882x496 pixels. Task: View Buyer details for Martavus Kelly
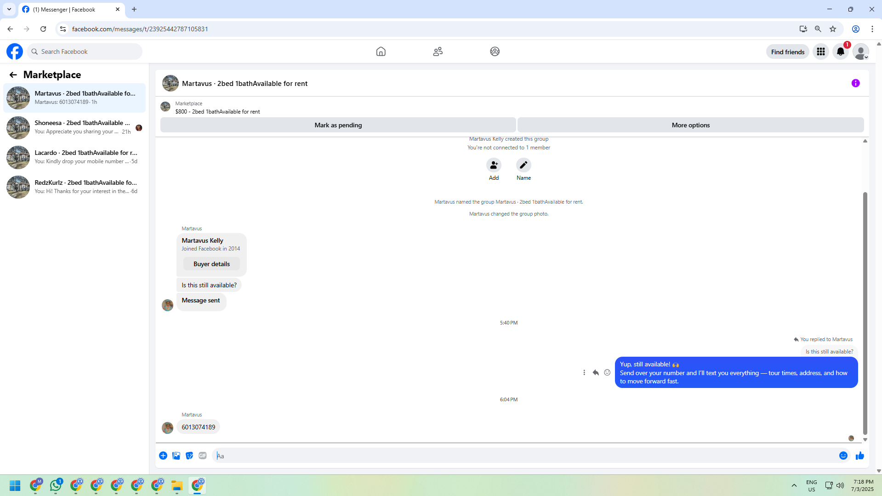pos(211,264)
